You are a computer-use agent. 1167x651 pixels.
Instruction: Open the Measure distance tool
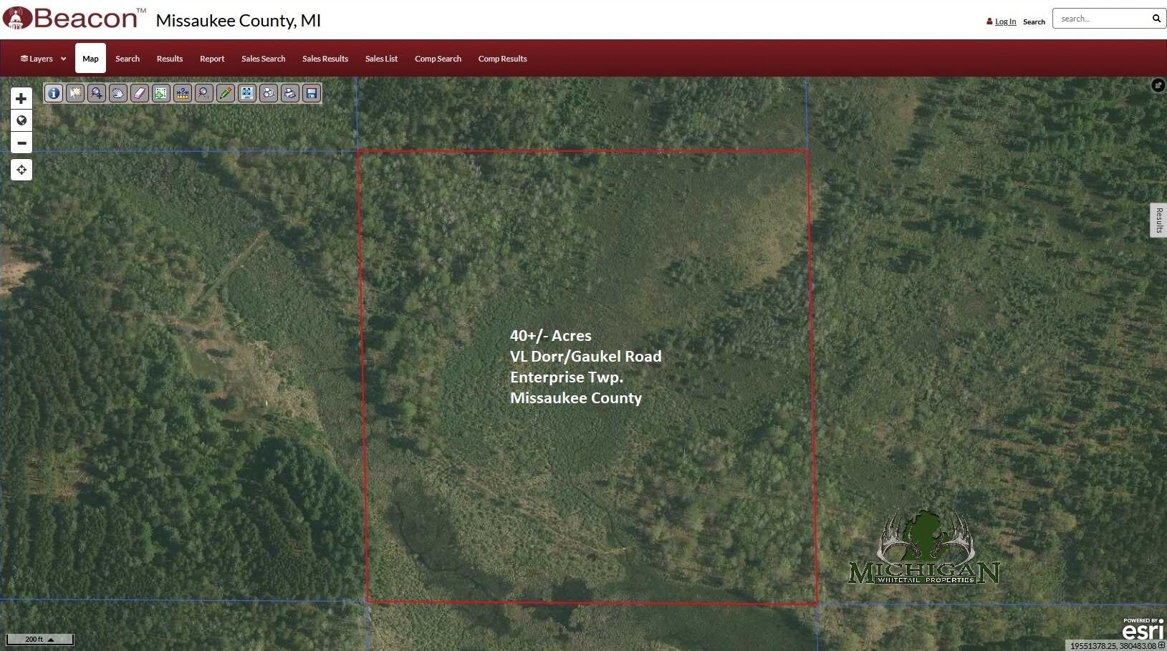click(x=182, y=93)
